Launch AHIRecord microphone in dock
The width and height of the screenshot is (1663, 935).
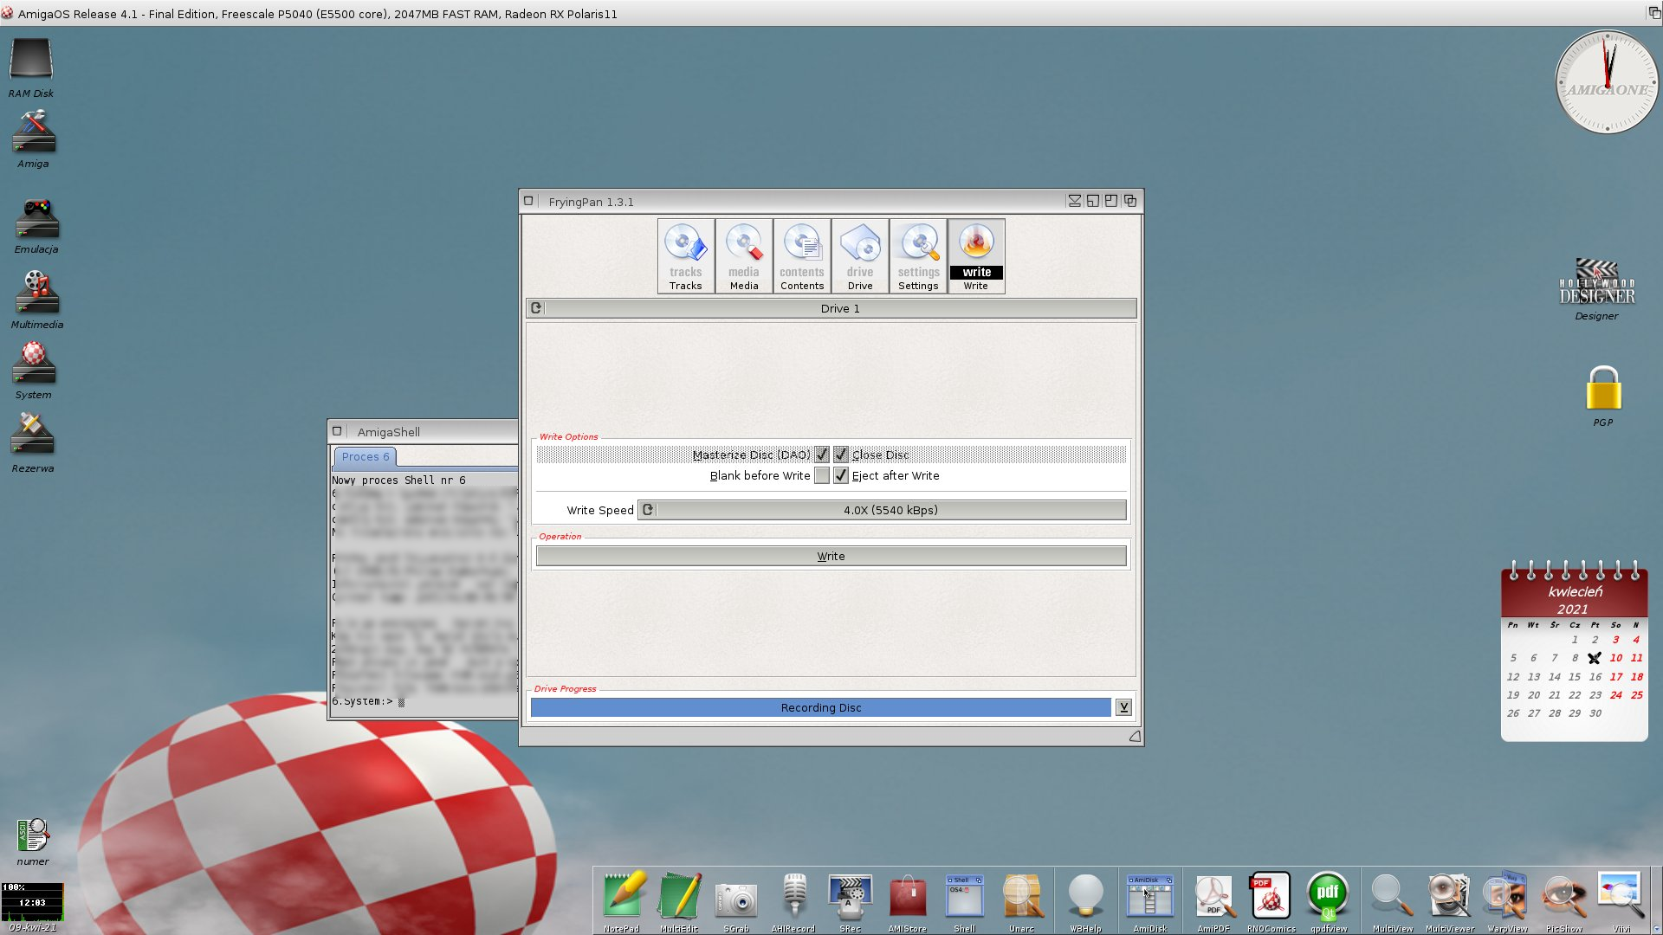tap(793, 901)
